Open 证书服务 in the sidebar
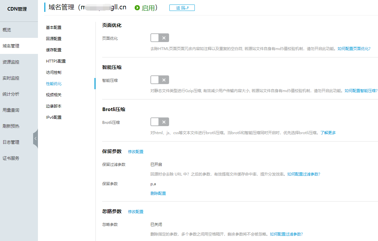The width and height of the screenshot is (378, 241). 11,158
